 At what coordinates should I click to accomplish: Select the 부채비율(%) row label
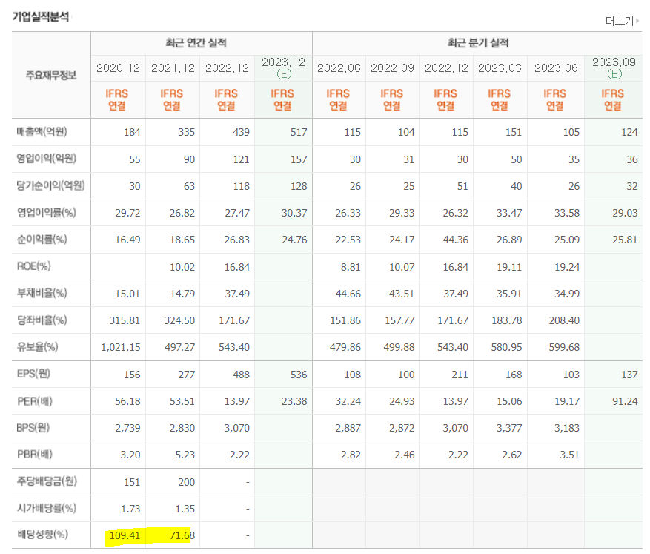42,294
